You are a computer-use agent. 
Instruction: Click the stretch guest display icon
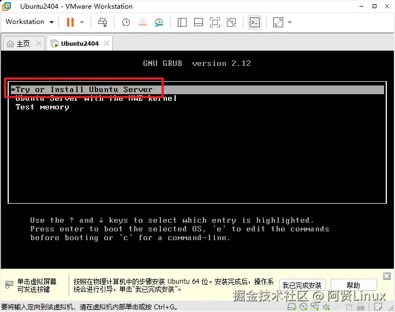278,22
